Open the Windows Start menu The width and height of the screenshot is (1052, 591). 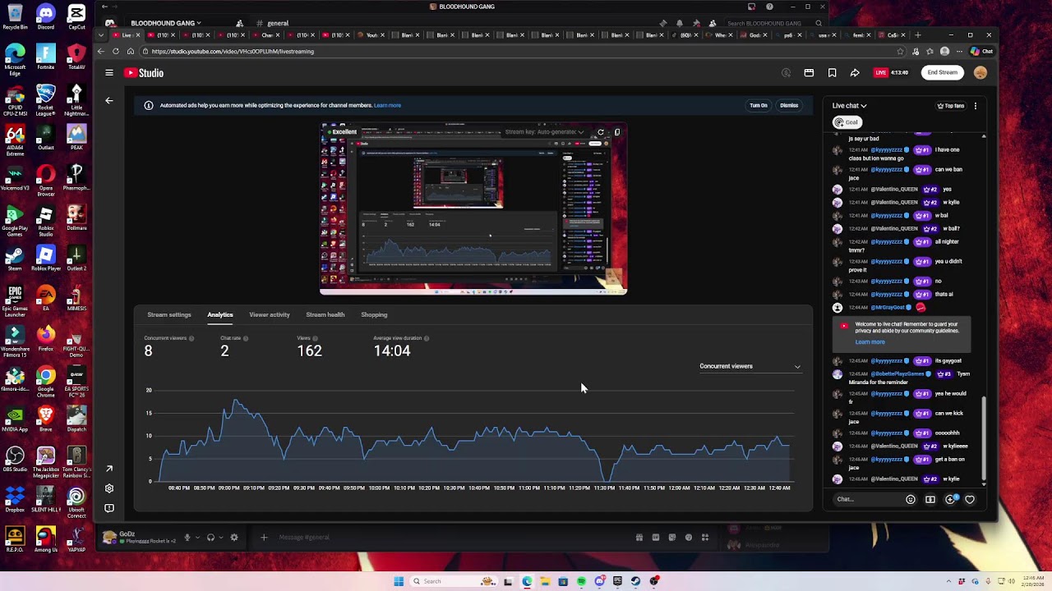(399, 581)
